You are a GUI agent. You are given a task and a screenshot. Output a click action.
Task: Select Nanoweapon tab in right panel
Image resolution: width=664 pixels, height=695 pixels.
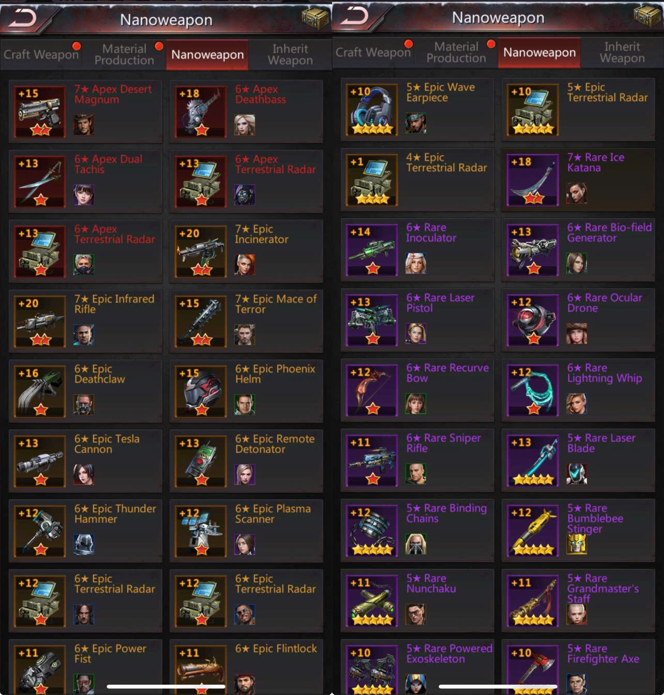(539, 52)
